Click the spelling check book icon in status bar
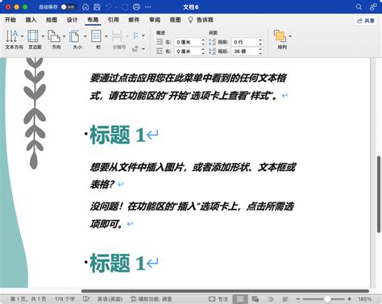The width and height of the screenshot is (382, 304). click(86, 299)
